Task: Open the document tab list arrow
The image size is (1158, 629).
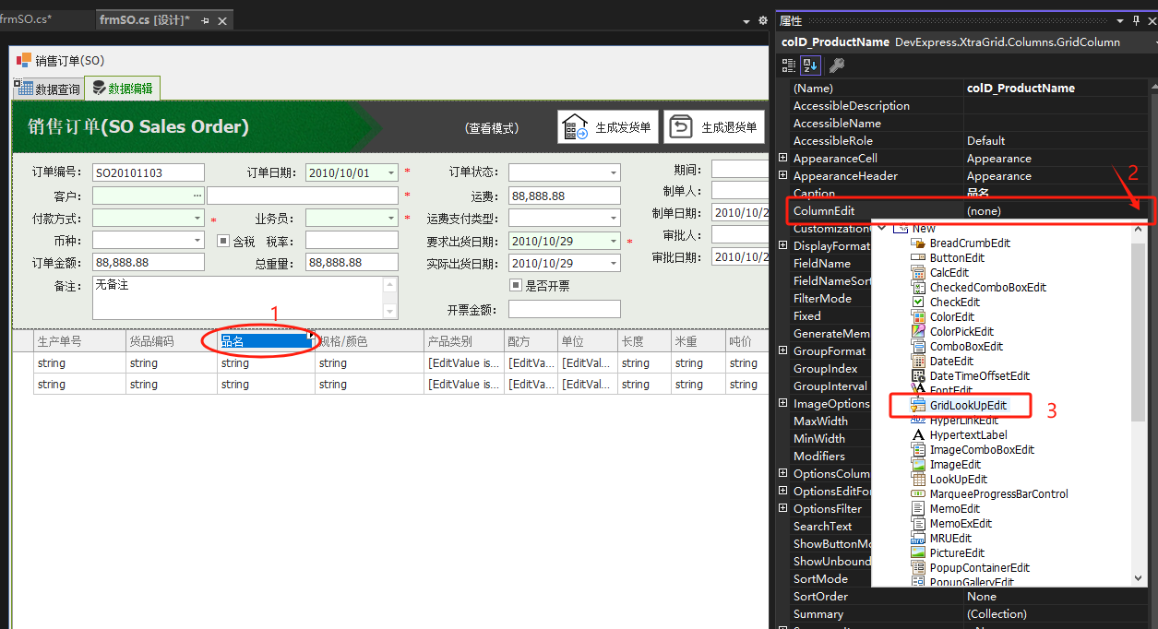Action: tap(746, 19)
